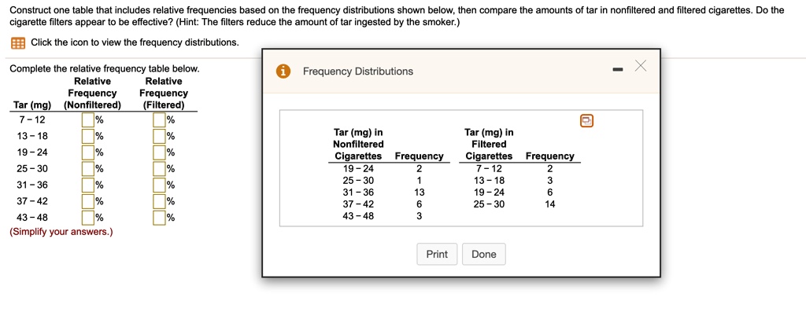Click the nonfiltered 13-18 input field
This screenshot has width=806, height=323.
pyautogui.click(x=88, y=136)
